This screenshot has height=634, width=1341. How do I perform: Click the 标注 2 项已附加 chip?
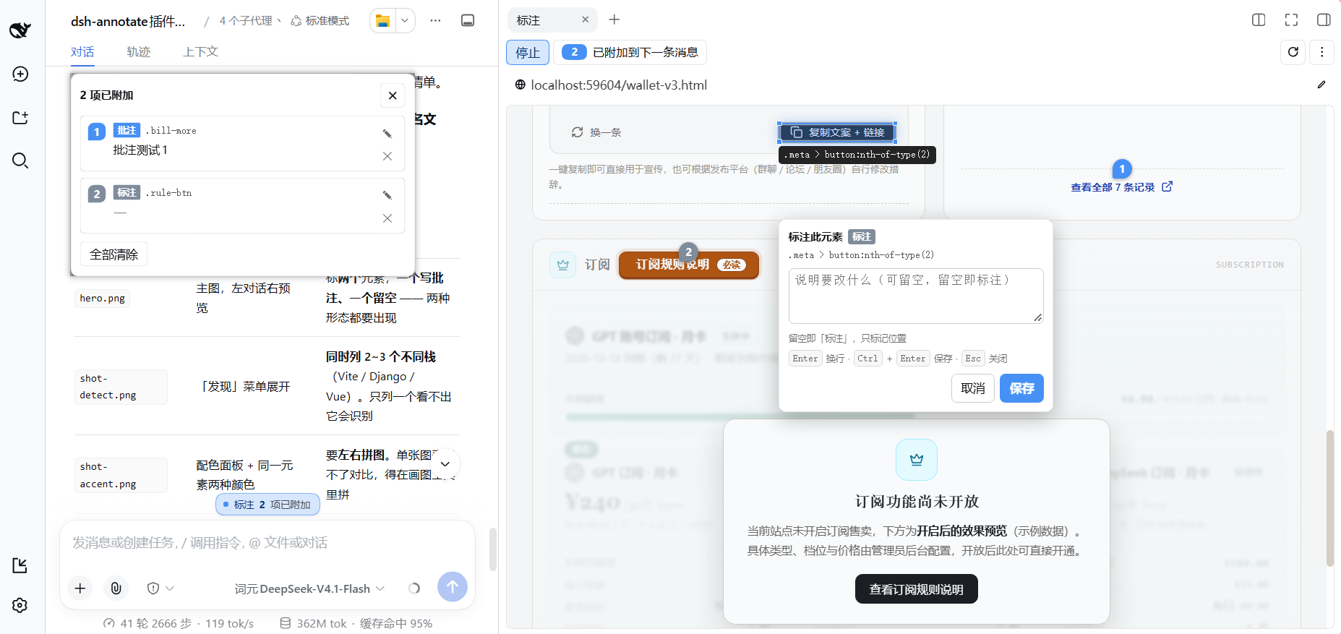(x=267, y=505)
